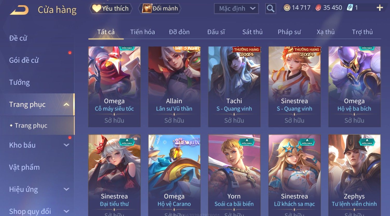
Task: Open Tướng in the sidebar
Action: (x=19, y=82)
